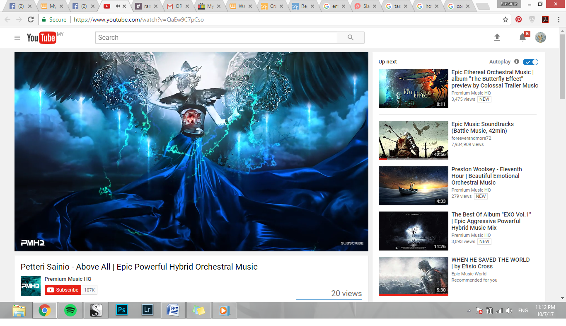Open a new browser tab
Viewport: 566px width, 326px height.
(483, 7)
